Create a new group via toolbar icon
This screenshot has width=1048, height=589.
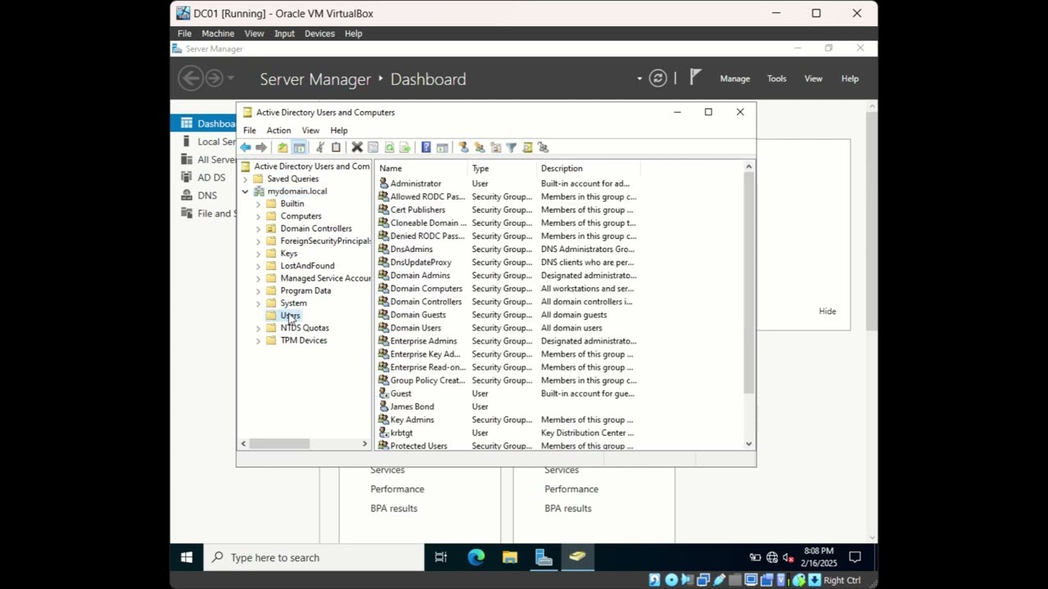tap(480, 147)
